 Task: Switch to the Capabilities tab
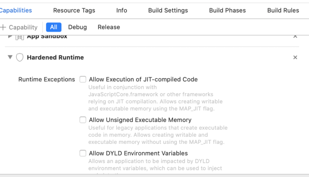[16, 10]
